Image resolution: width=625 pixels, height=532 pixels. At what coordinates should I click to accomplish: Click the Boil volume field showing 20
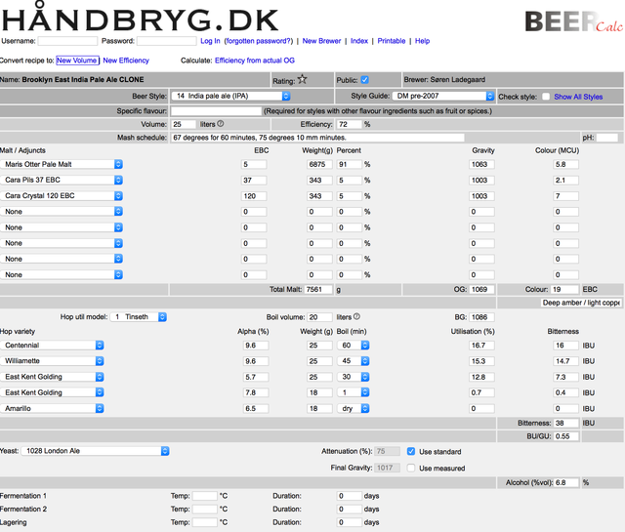pos(319,317)
